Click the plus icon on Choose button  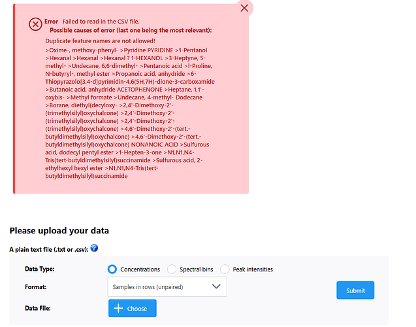(x=118, y=308)
